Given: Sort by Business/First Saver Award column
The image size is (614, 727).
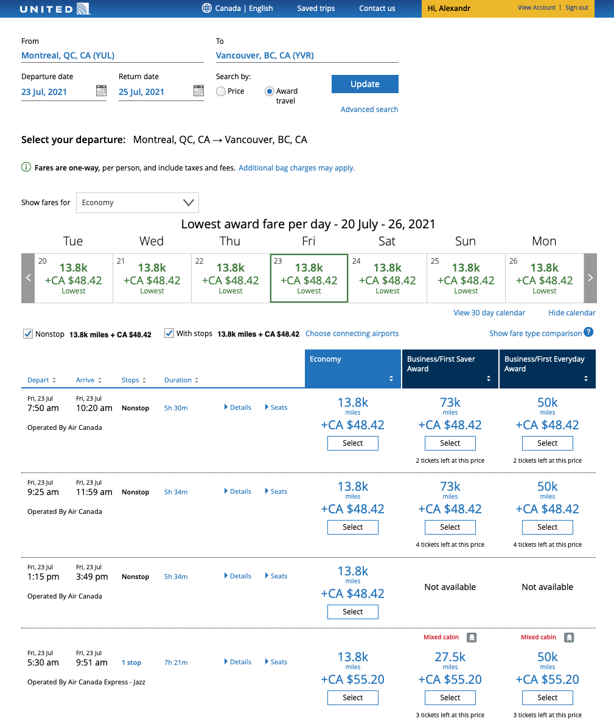Looking at the screenshot, I should click(450, 369).
